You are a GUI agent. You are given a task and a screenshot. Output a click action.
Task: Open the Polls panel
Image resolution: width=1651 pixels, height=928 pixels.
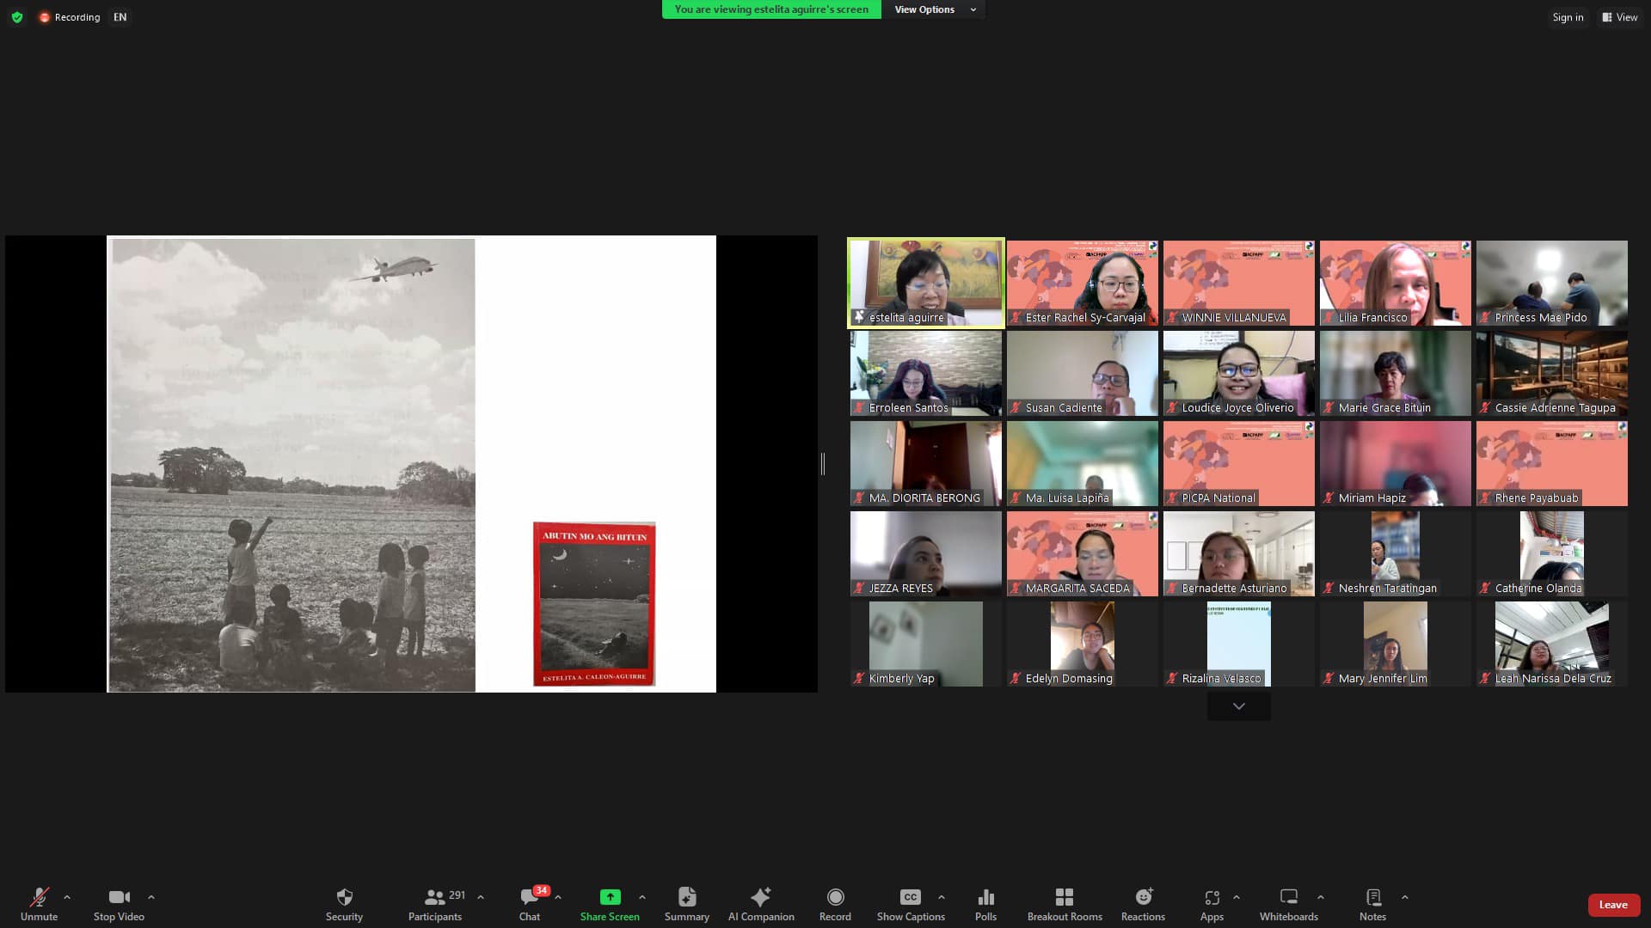click(x=986, y=904)
